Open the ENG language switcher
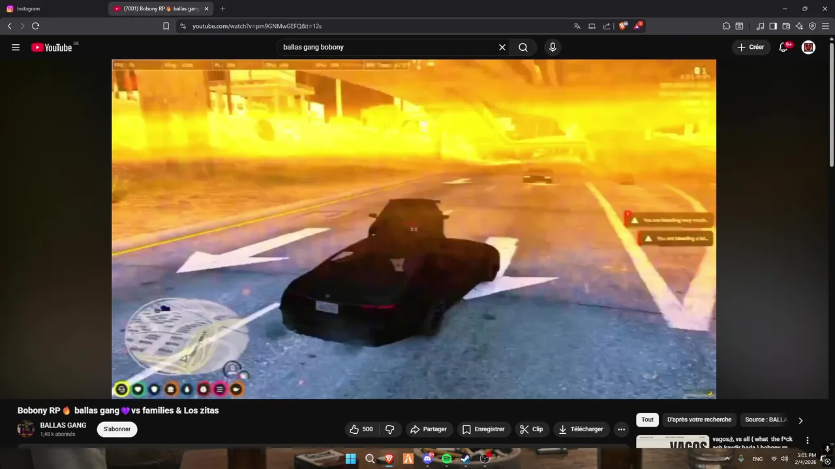 point(757,459)
